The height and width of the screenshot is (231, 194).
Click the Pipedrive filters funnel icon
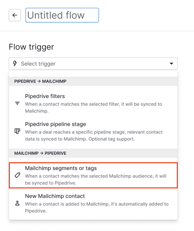(x=17, y=103)
